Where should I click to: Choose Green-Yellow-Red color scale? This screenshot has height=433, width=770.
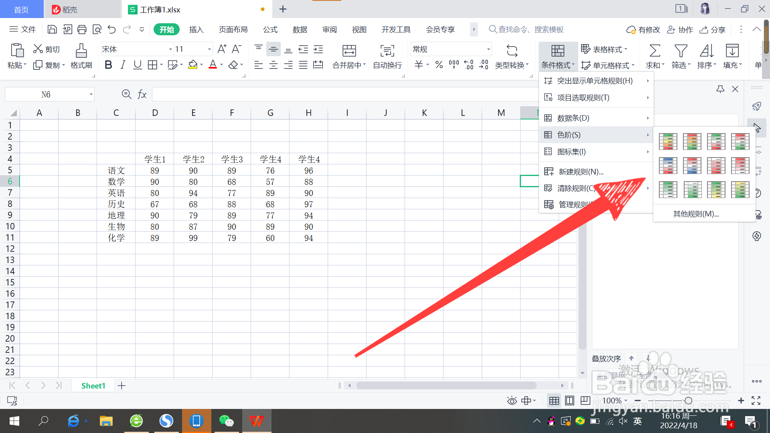tap(668, 142)
